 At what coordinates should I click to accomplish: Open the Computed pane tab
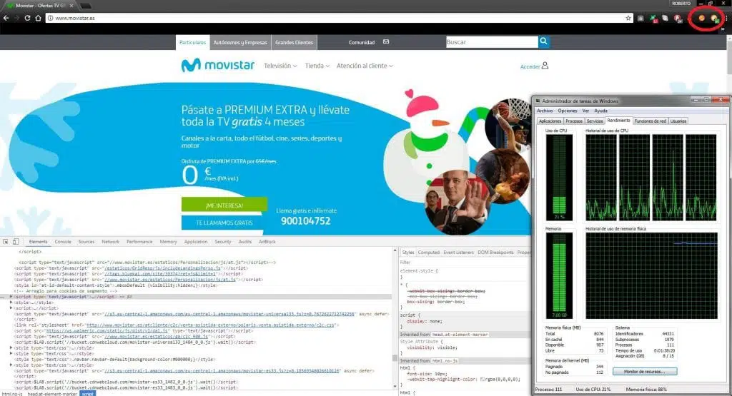coord(429,253)
